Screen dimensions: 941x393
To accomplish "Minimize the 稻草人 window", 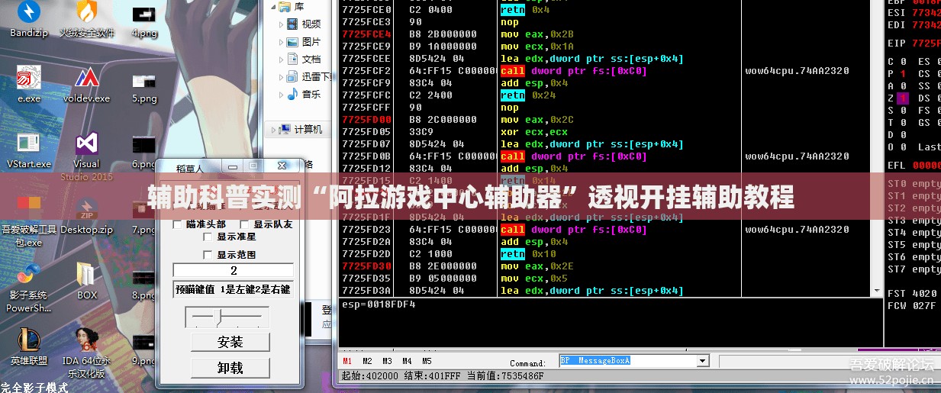I will tap(234, 166).
